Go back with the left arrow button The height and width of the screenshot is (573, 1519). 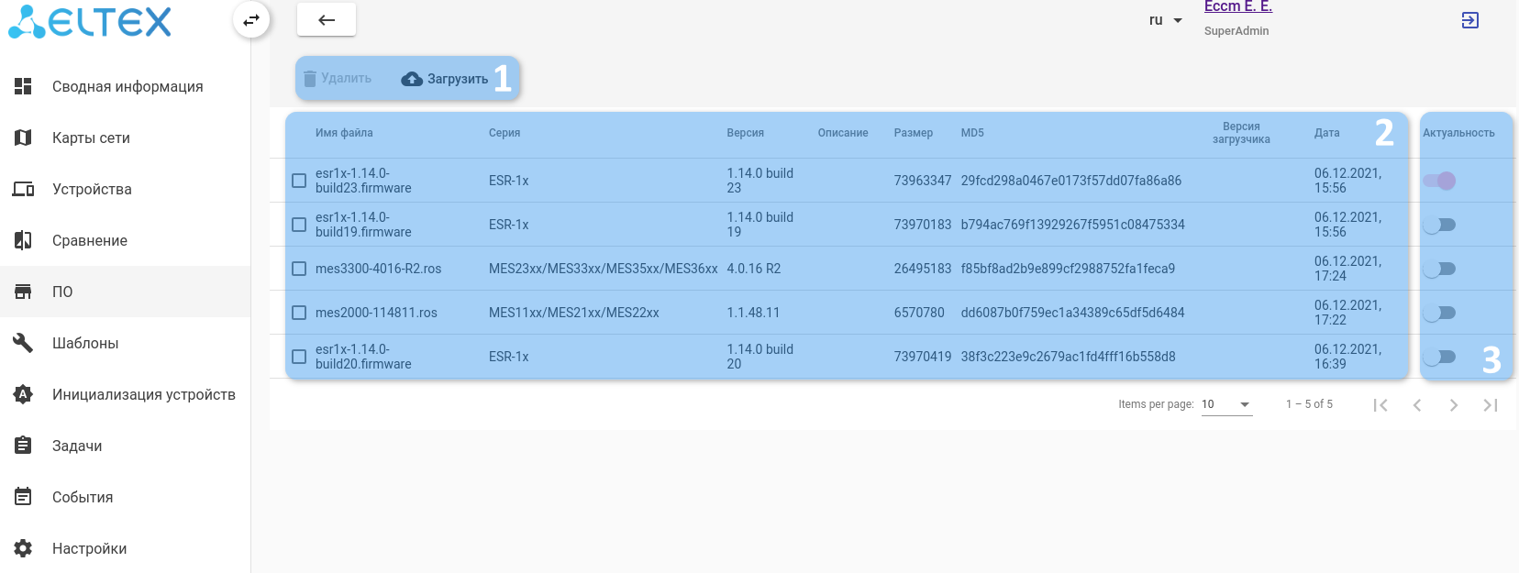[x=327, y=19]
